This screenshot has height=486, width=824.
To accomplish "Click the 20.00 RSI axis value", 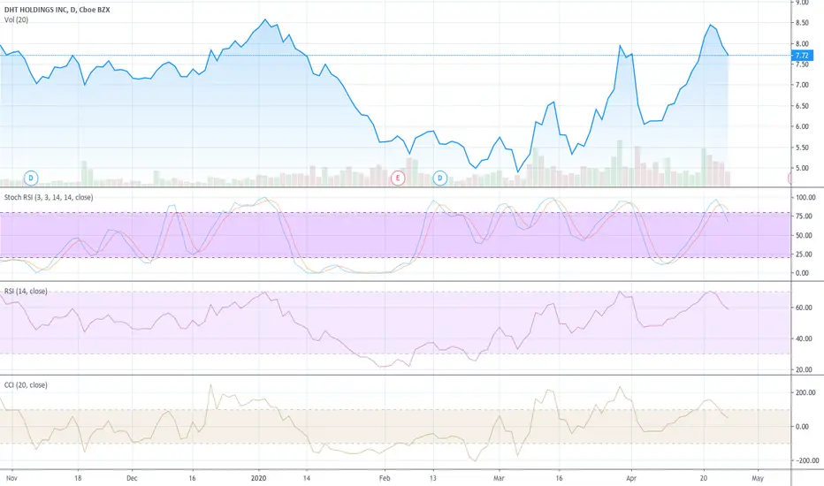I will coord(804,370).
